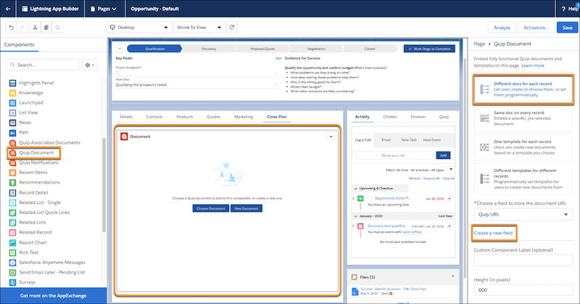Open the Desktop form factor dropdown
Screen dimensions: 580x304
point(139,28)
